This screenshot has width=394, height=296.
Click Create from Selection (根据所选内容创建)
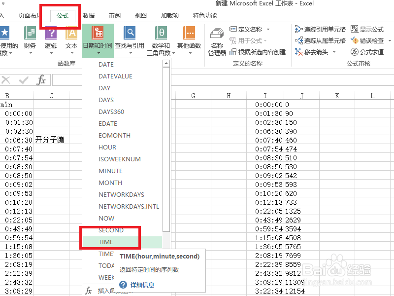click(x=258, y=52)
